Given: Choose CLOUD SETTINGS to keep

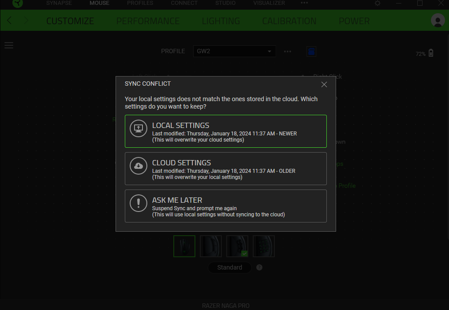Looking at the screenshot, I should [226, 169].
